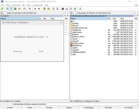The height and width of the screenshot is (109, 139).
Task: Go forward with the right arrow icon
Action: [39, 9]
